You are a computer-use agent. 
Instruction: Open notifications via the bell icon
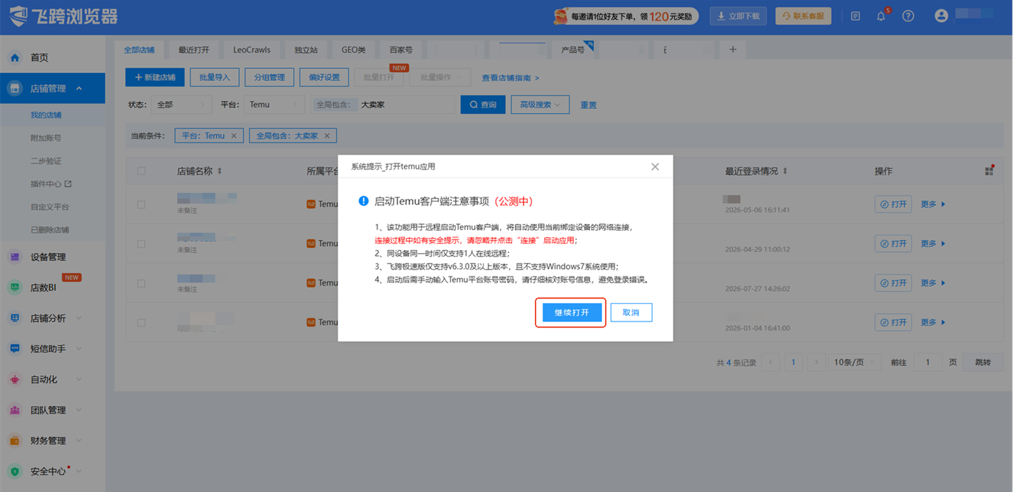pos(881,16)
